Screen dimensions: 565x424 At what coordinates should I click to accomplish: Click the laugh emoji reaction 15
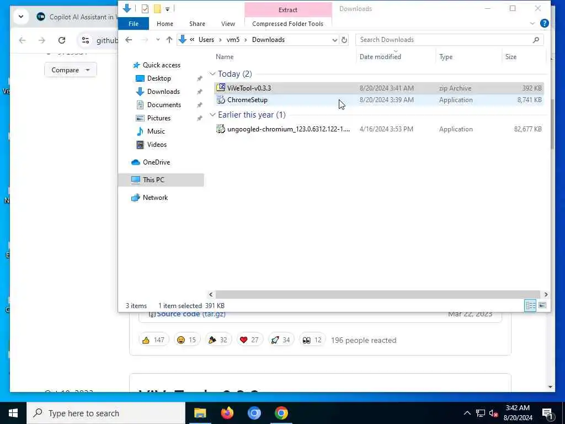tap(186, 340)
